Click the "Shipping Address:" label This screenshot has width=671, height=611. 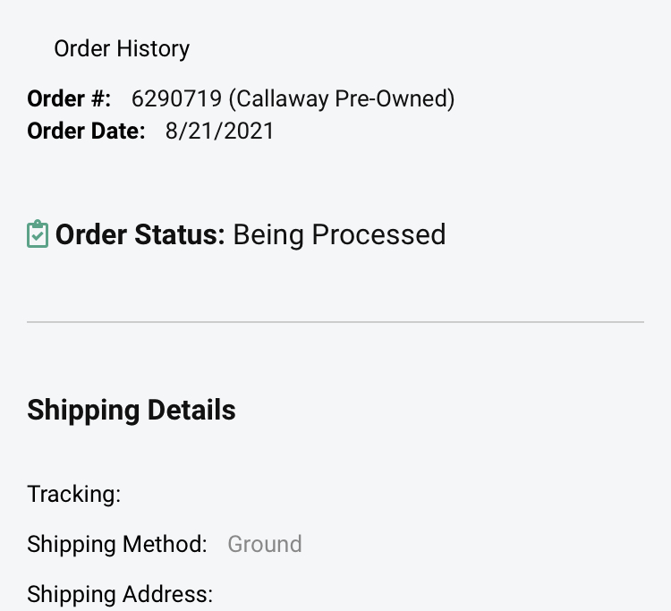click(x=120, y=594)
